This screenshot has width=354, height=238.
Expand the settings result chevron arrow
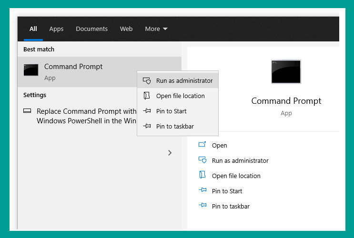(x=170, y=153)
